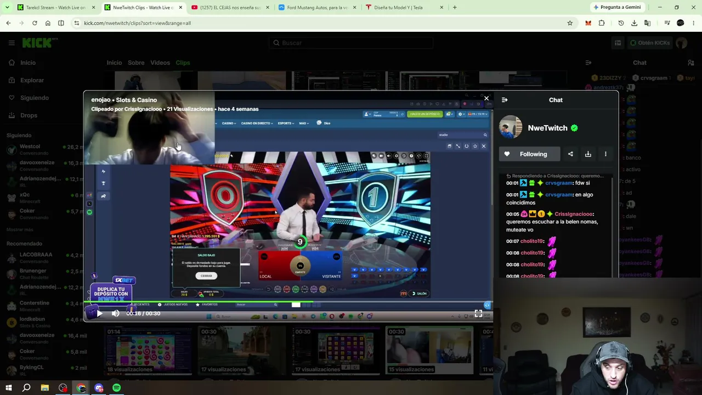Collapse the page chat with arrow icon
The height and width of the screenshot is (395, 702).
click(x=588, y=63)
